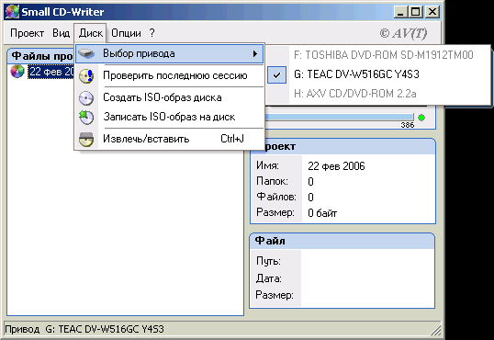Click the colorful CD icon in project tree
This screenshot has height=340, width=494.
tap(17, 72)
